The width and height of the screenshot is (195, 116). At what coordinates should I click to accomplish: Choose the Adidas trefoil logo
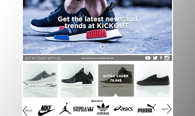103,109
